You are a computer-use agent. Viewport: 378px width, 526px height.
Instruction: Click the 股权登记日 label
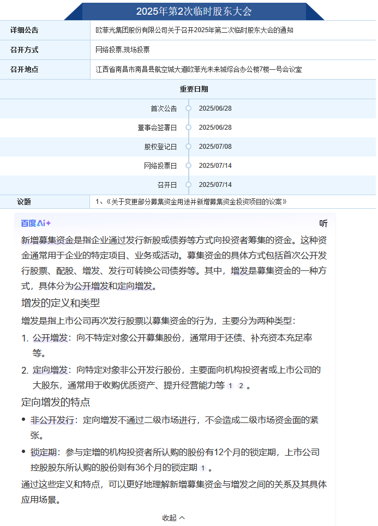click(x=160, y=147)
